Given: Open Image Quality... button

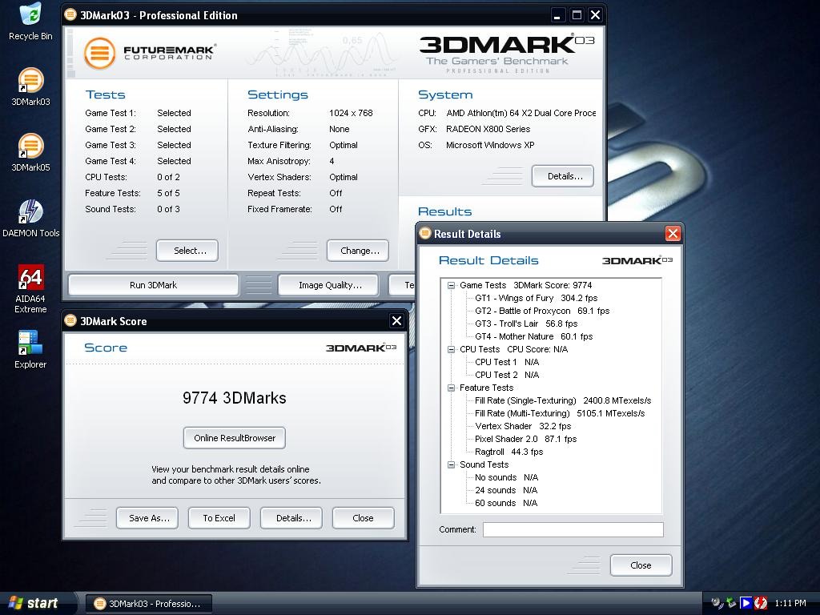Looking at the screenshot, I should [328, 285].
